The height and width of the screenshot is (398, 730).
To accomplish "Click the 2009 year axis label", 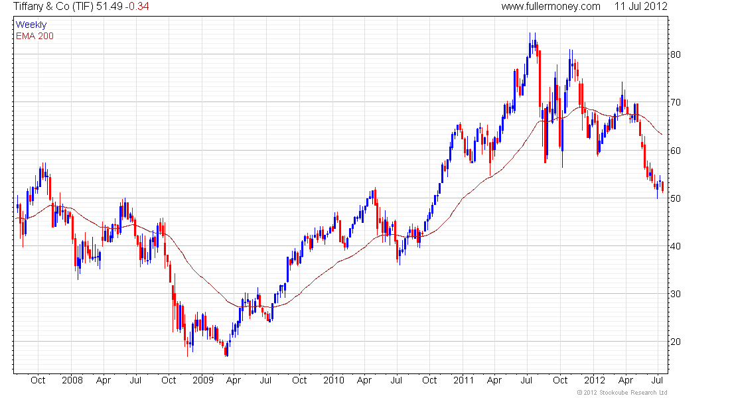I will pos(203,380).
